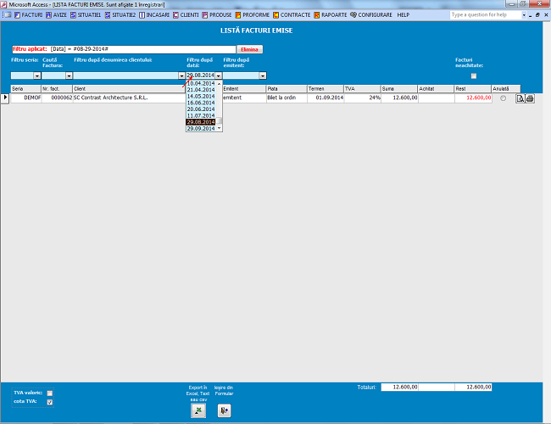This screenshot has width=551, height=424.
Task: Click the date list scroll up arrow
Action: pos(219,84)
